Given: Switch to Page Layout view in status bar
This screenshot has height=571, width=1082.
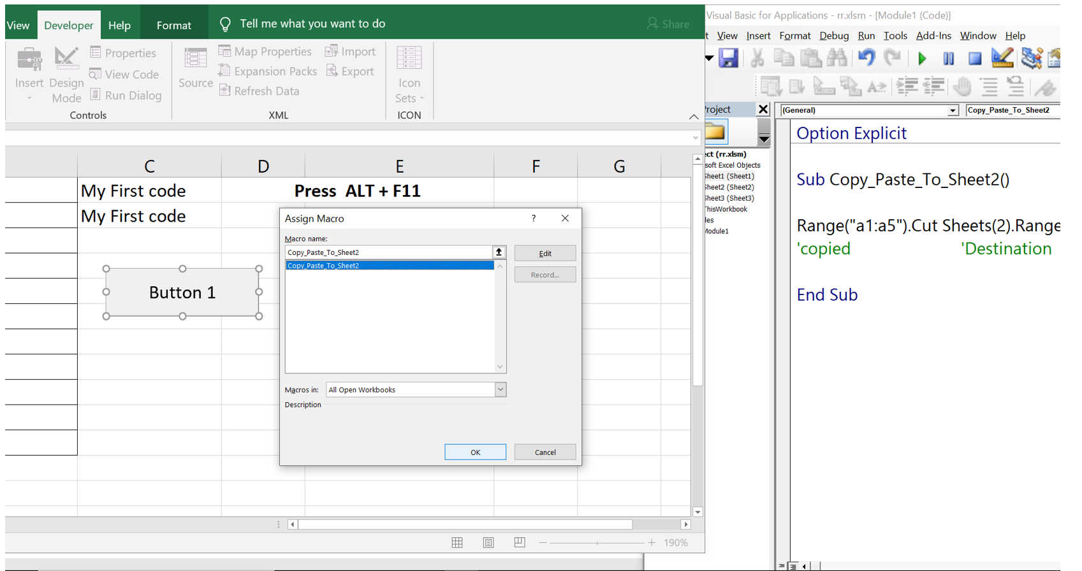Looking at the screenshot, I should [488, 542].
